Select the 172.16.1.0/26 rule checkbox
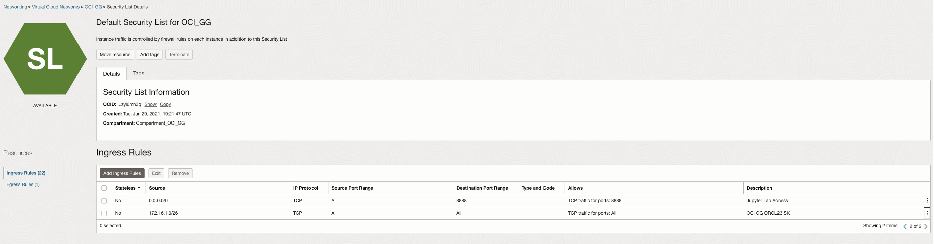934x244 pixels. point(104,213)
